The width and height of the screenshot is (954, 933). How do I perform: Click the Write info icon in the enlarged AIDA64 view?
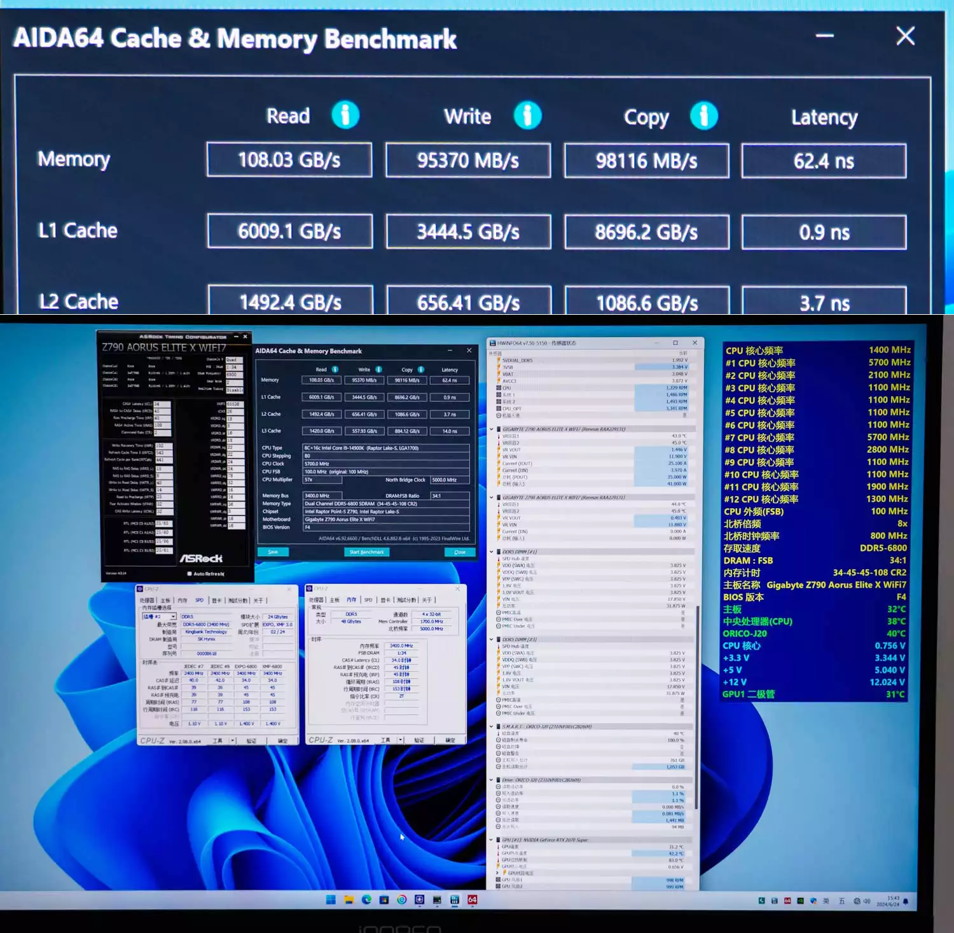527,115
